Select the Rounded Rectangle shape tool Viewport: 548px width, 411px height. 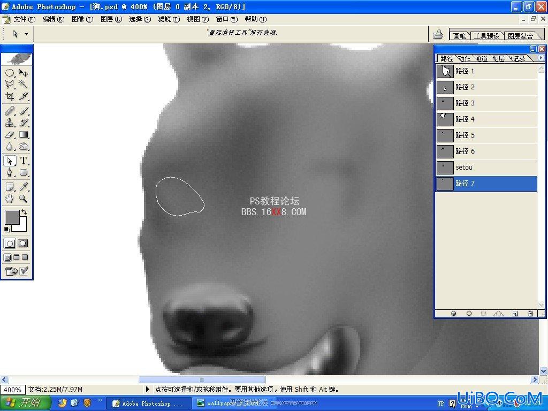tap(23, 172)
